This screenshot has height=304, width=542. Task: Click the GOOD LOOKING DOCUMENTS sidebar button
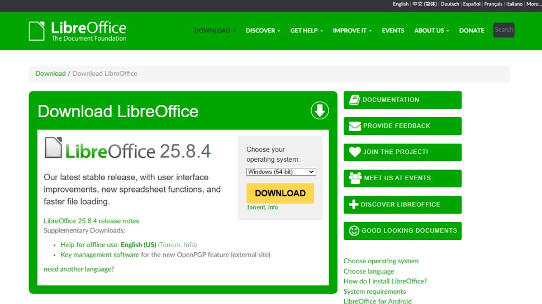pyautogui.click(x=402, y=231)
